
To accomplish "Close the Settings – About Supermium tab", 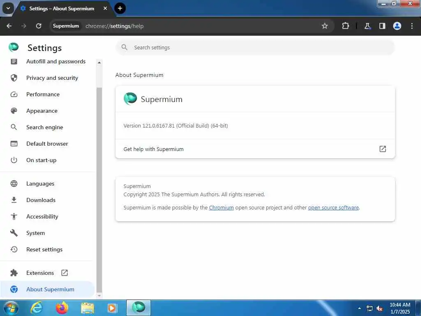I will (105, 8).
